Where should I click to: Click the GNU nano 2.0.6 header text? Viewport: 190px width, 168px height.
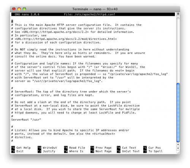pyautogui.click(x=27, y=14)
